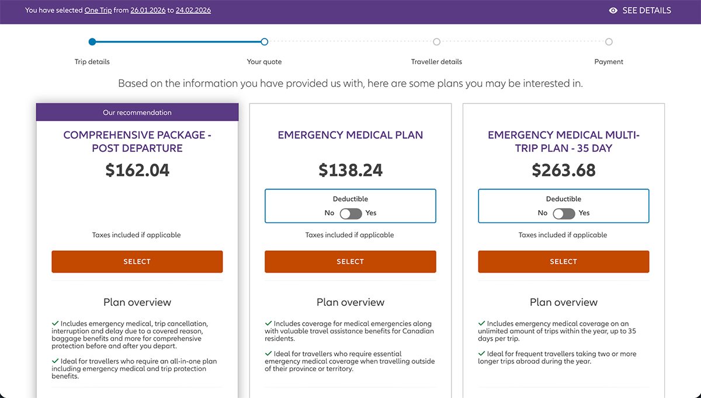Click the Payment step circle
Image resolution: width=701 pixels, height=398 pixels.
(x=609, y=41)
